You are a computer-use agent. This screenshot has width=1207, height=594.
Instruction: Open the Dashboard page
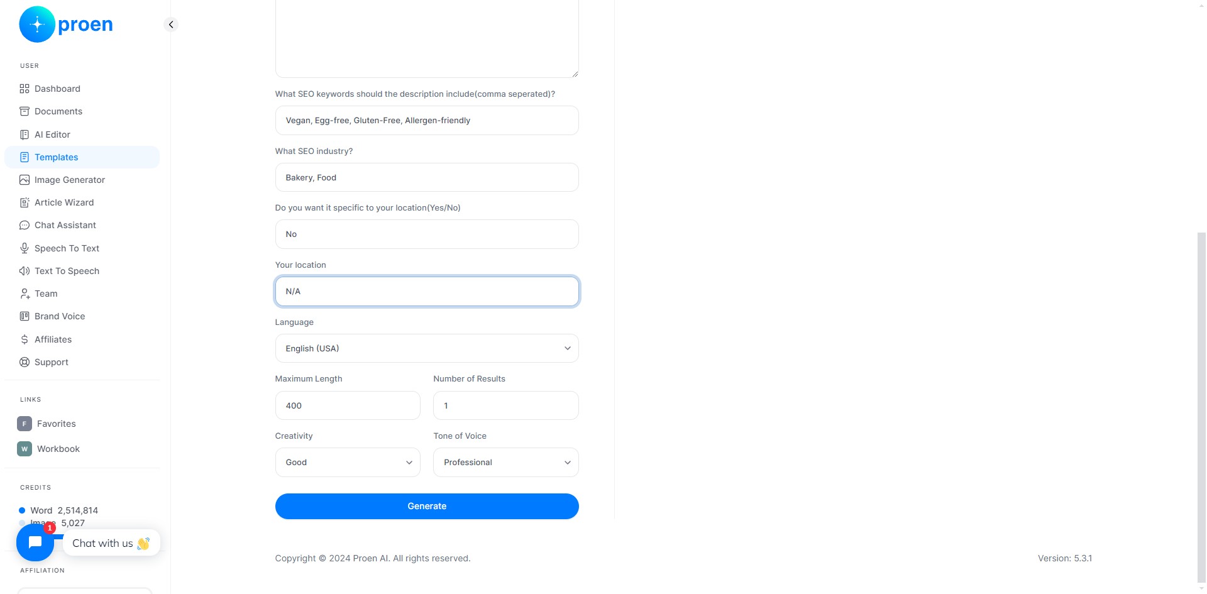pos(82,89)
